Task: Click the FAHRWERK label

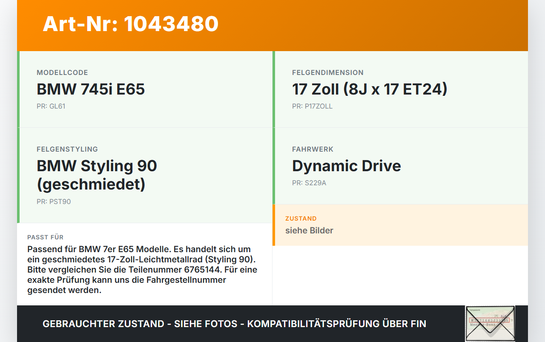Action: coord(313,149)
